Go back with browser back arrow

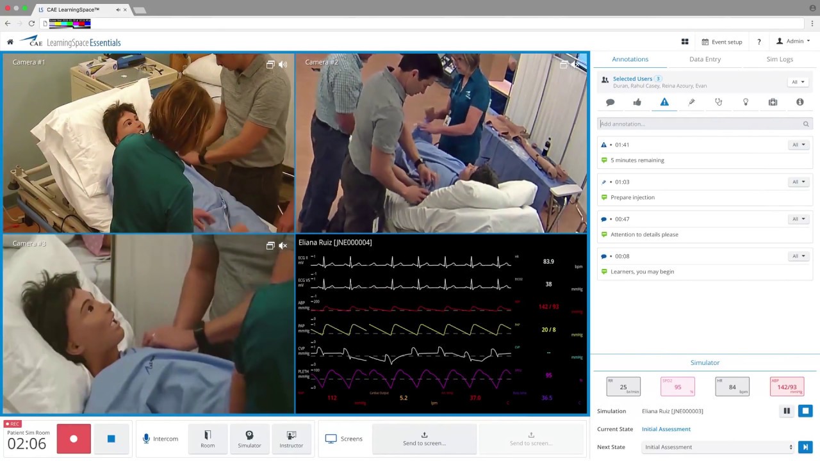pos(8,23)
